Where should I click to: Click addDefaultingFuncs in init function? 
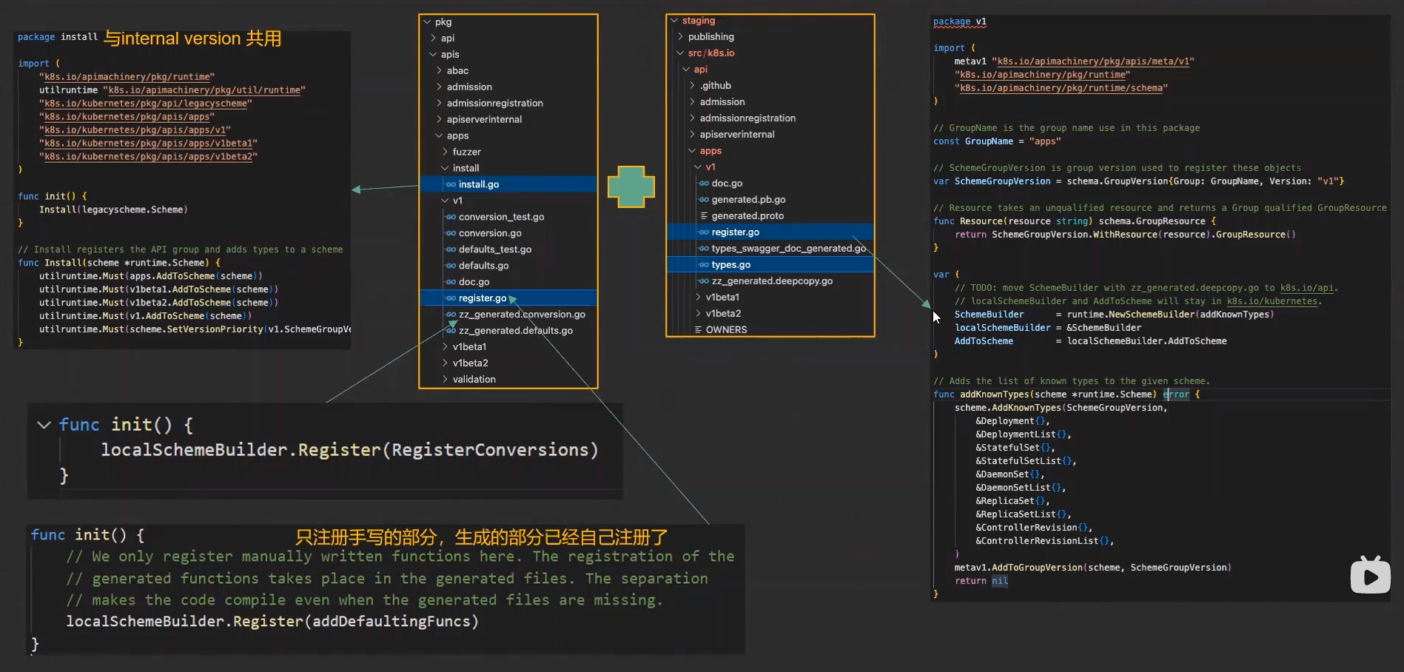[x=391, y=622]
